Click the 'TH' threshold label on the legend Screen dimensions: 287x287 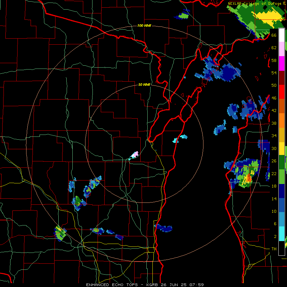pos(274,249)
